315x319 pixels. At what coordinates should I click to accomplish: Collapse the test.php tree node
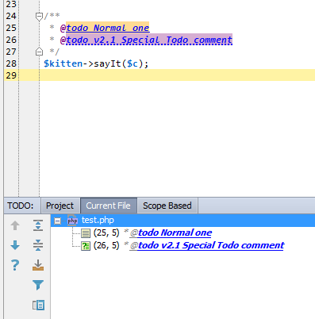pyautogui.click(x=57, y=221)
